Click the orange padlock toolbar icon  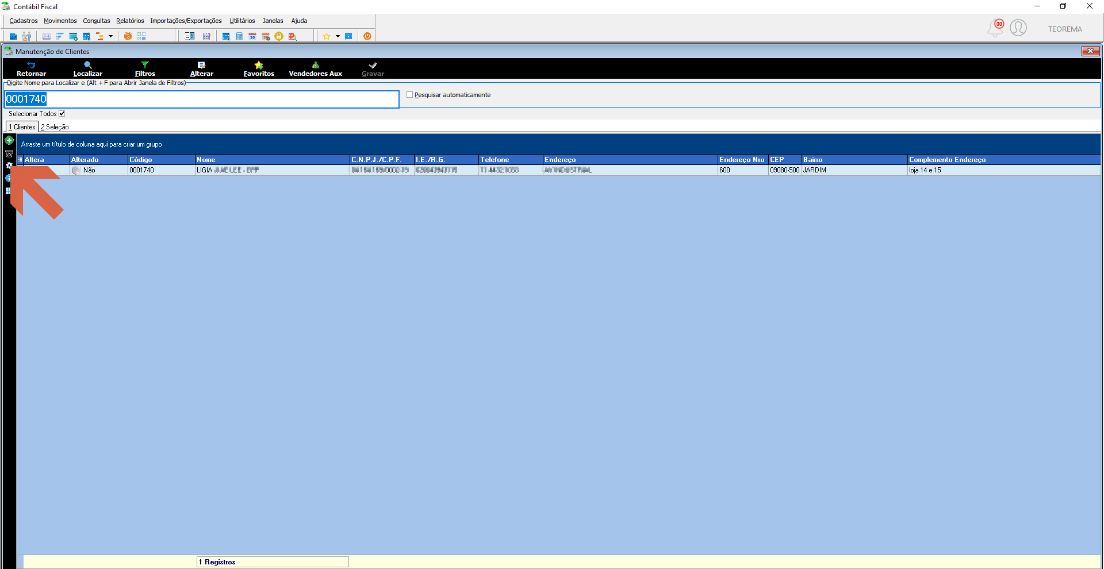pyautogui.click(x=279, y=36)
